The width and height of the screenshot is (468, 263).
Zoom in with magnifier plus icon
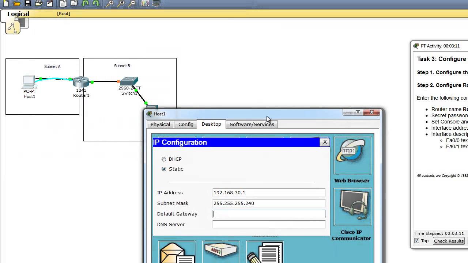[109, 4]
